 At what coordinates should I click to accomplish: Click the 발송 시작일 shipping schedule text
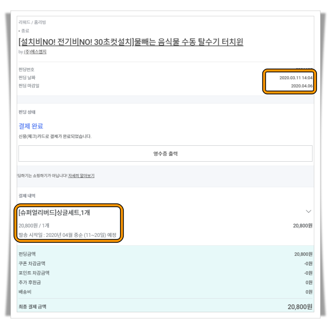pos(67,235)
